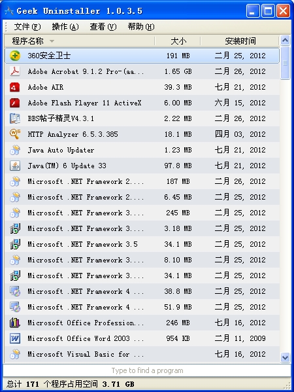
Task: Click the icon of the 245 MB .NET Framework entry
Action: [x=15, y=213]
